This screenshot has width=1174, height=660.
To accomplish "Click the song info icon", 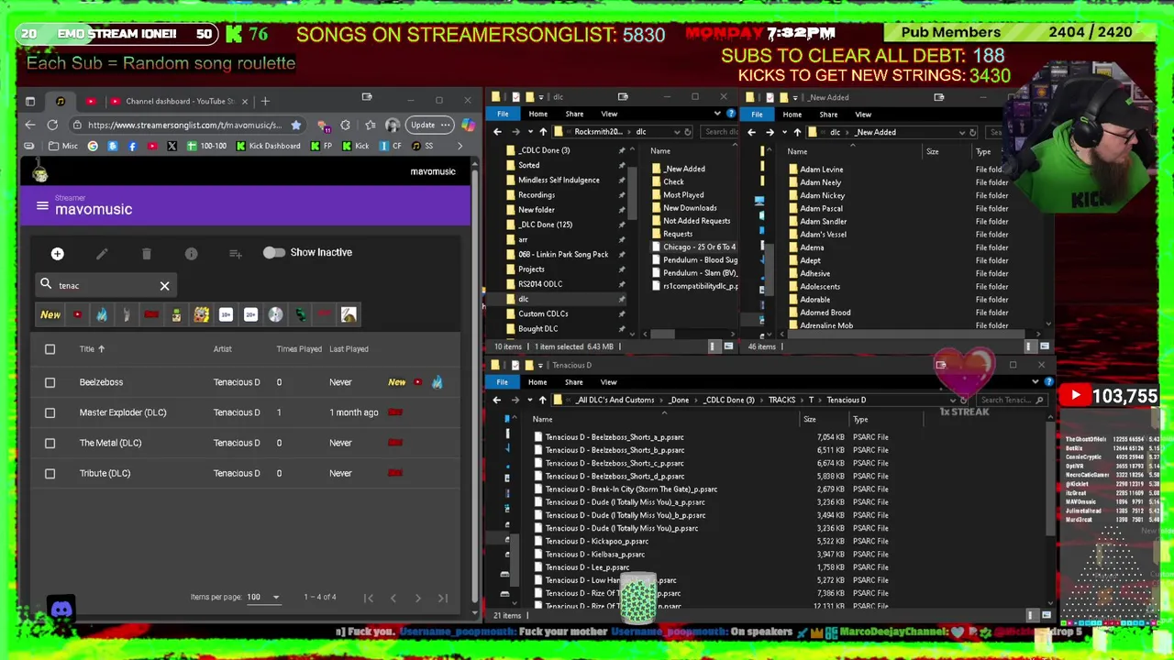I will 191,253.
